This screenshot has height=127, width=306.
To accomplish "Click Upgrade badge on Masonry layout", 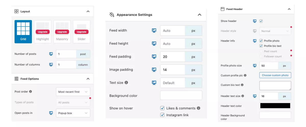I will coord(62,32).
